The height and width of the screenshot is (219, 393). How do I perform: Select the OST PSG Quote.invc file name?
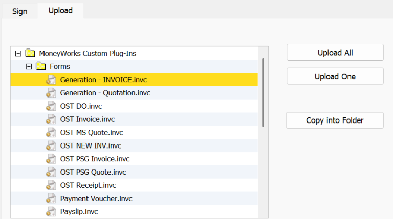click(x=93, y=172)
